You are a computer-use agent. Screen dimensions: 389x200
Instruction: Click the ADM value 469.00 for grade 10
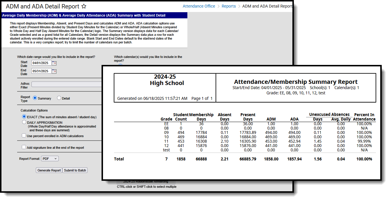click(x=271, y=137)
